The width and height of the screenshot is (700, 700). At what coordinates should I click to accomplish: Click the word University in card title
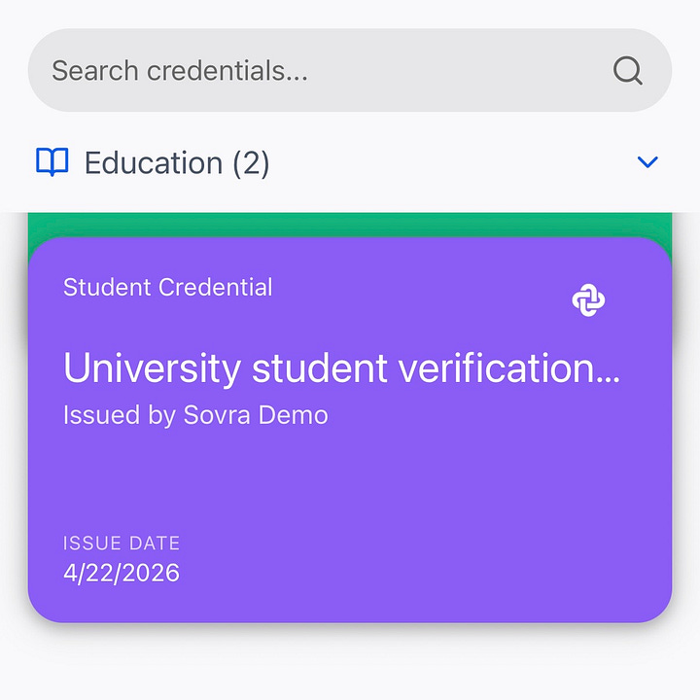pyautogui.click(x=153, y=368)
